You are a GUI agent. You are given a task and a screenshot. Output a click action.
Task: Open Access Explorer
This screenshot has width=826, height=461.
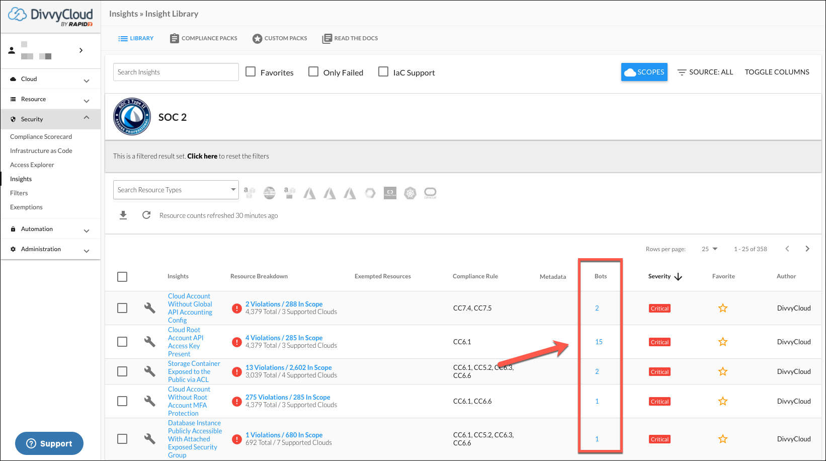(x=32, y=165)
